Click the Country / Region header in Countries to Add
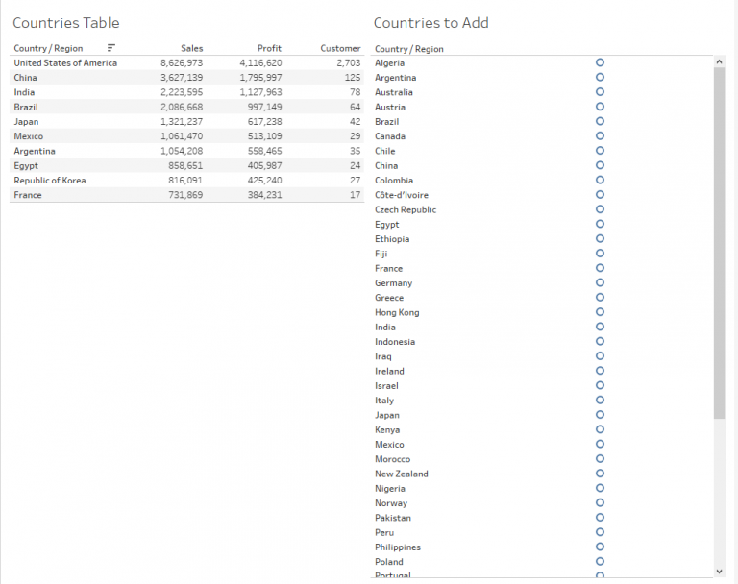 (x=409, y=49)
